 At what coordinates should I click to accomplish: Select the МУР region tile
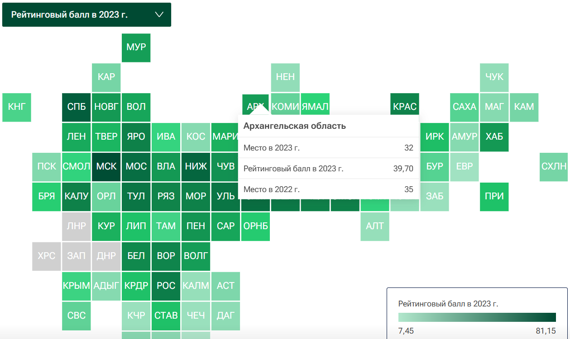pyautogui.click(x=136, y=47)
